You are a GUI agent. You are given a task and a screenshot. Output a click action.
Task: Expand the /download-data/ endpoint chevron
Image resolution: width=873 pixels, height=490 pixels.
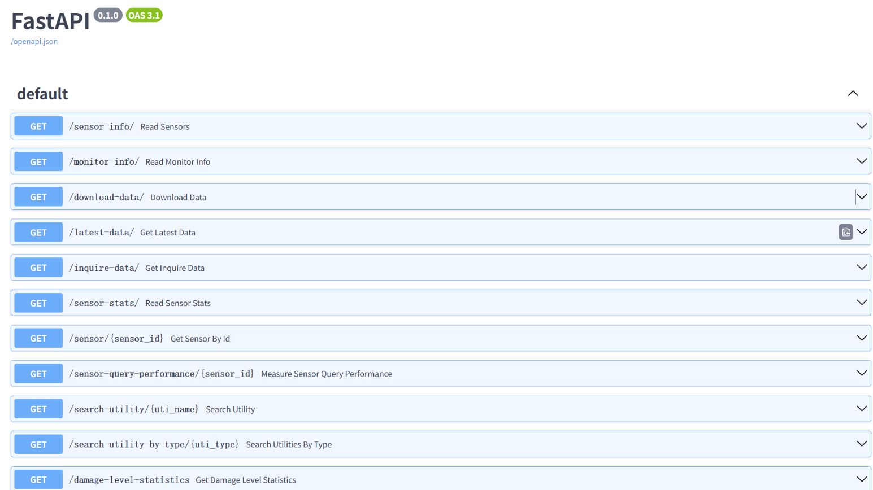862,196
